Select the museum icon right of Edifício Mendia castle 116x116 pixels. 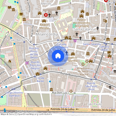point(88,54)
